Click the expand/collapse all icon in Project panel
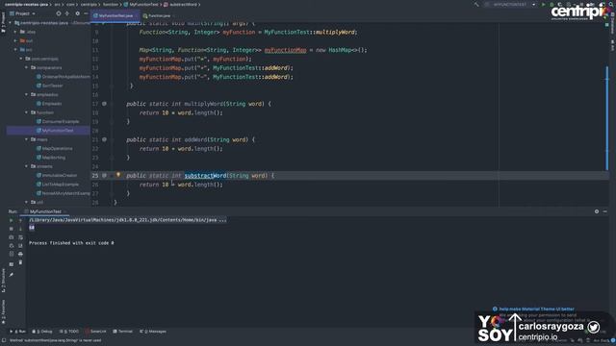This screenshot has width=616, height=346. coord(67,13)
